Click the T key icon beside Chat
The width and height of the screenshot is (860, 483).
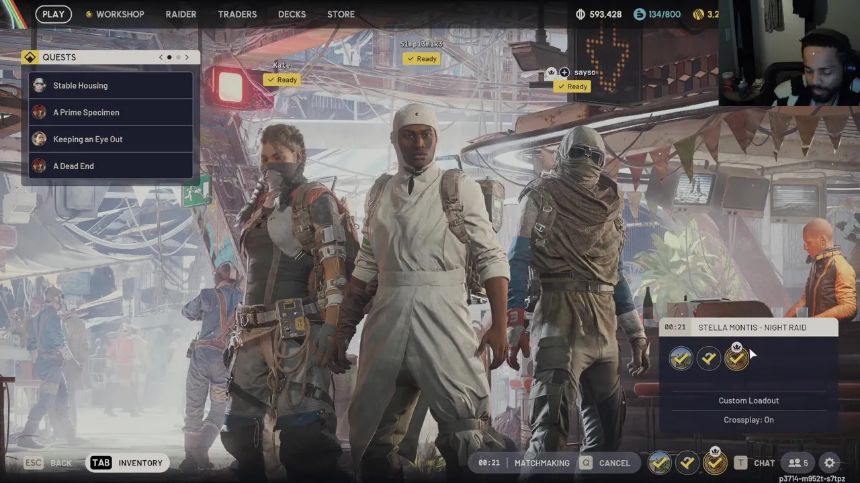pos(740,463)
